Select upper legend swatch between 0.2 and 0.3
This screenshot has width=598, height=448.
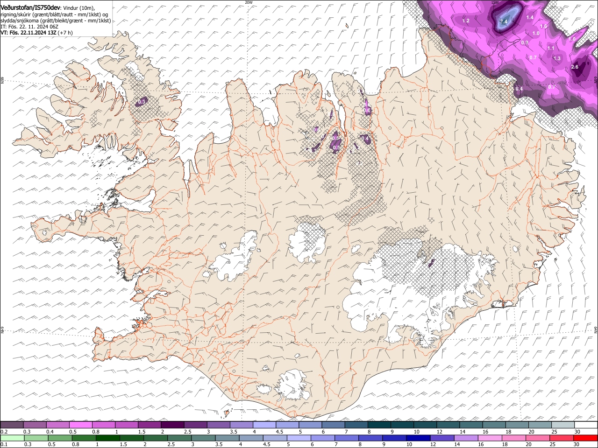(x=12, y=425)
